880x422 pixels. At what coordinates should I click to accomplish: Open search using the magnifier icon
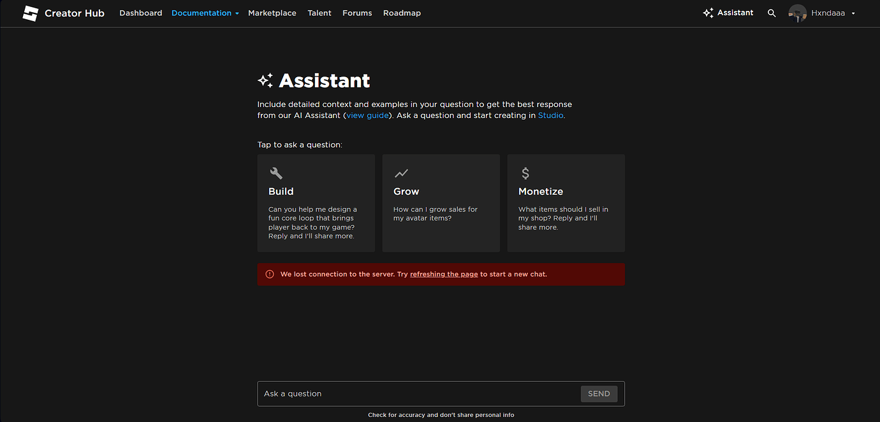tap(772, 13)
